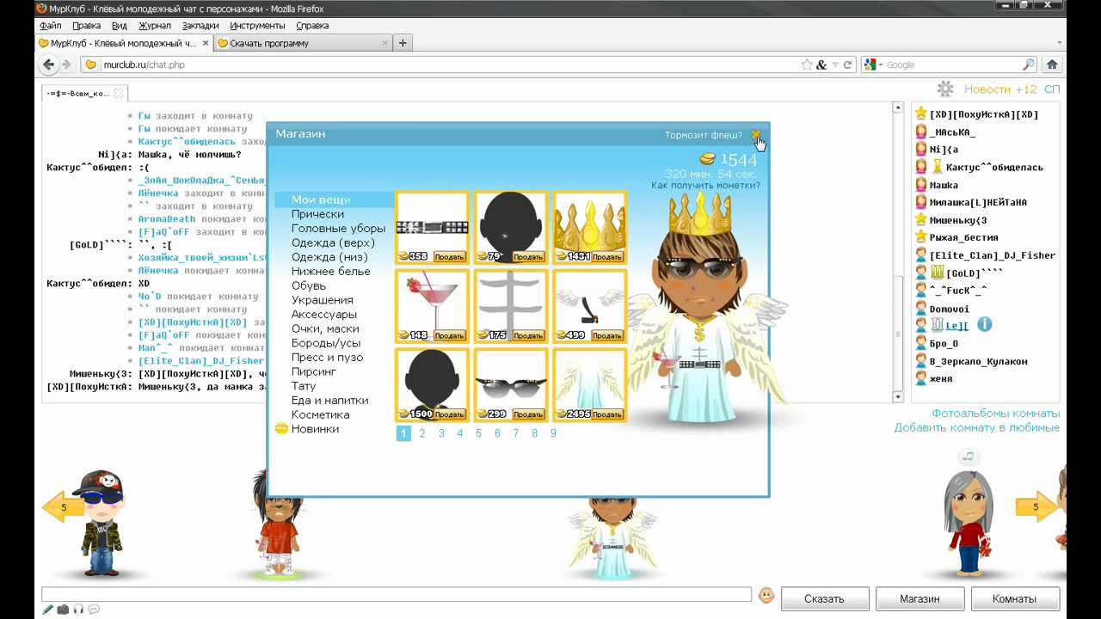This screenshot has width=1101, height=619.
Task: Click the camera icon below the input
Action: pyautogui.click(x=63, y=610)
